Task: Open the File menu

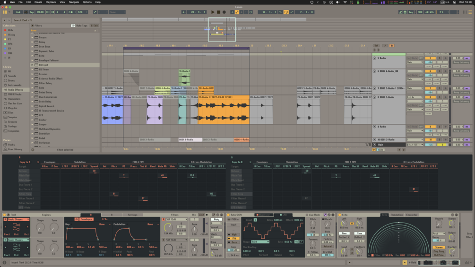Action: pos(20,2)
